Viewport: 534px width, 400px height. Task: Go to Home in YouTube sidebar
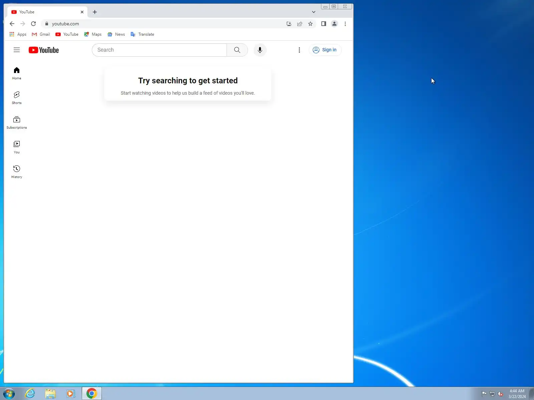17,73
